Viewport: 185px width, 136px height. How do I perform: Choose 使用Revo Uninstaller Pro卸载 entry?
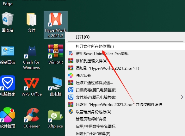(x=125, y=54)
